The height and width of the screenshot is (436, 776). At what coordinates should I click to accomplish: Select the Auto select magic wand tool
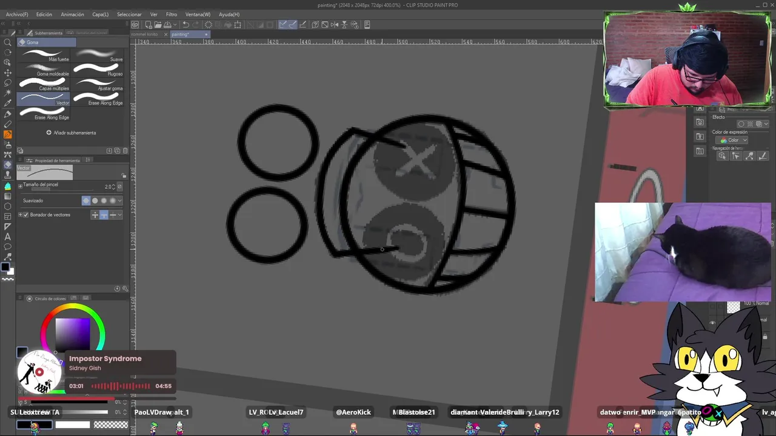tap(8, 93)
